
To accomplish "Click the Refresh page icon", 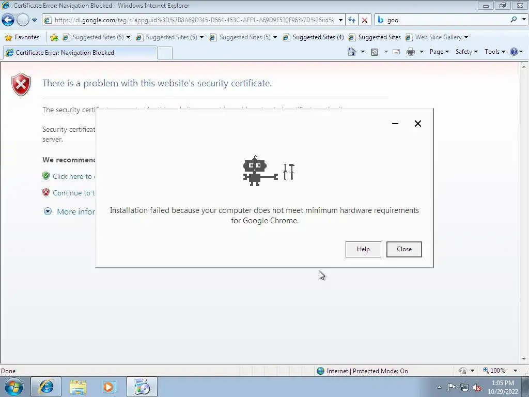I will [351, 20].
